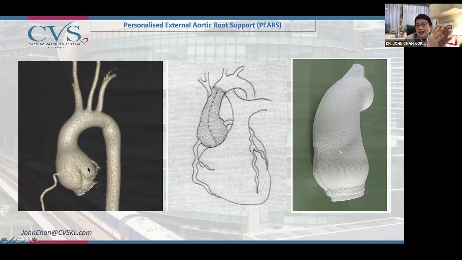The height and width of the screenshot is (260, 462).
Task: Select the heart sketch drawing
Action: pos(227,136)
